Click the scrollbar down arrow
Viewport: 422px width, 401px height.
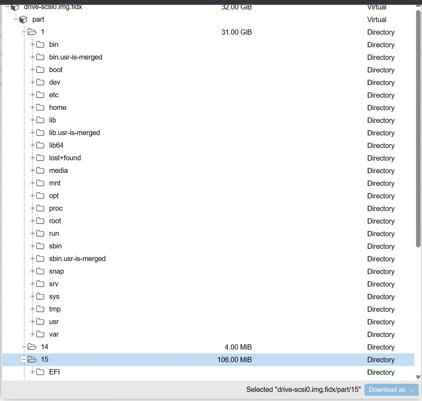tap(418, 377)
